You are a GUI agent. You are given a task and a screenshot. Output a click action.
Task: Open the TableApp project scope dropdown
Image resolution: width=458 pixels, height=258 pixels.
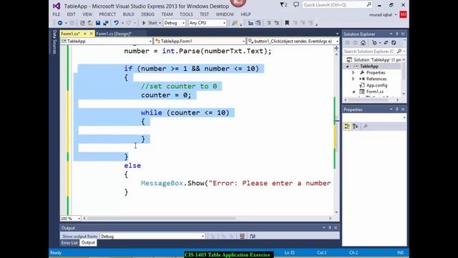click(x=107, y=42)
